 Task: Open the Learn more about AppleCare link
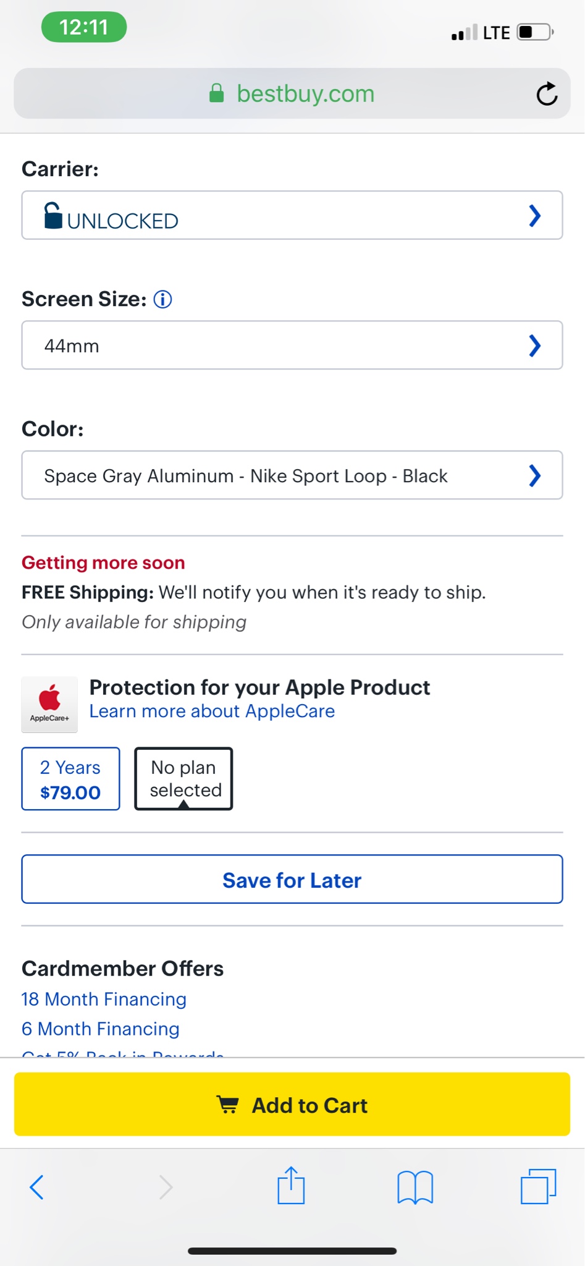coord(212,712)
